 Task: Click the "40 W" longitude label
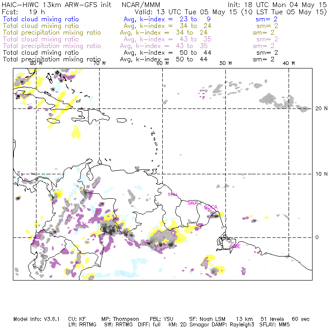click(289, 63)
